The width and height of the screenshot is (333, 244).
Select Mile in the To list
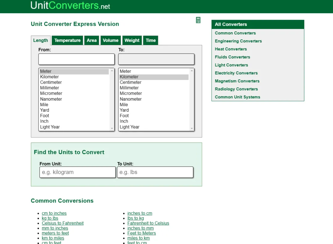click(x=154, y=105)
